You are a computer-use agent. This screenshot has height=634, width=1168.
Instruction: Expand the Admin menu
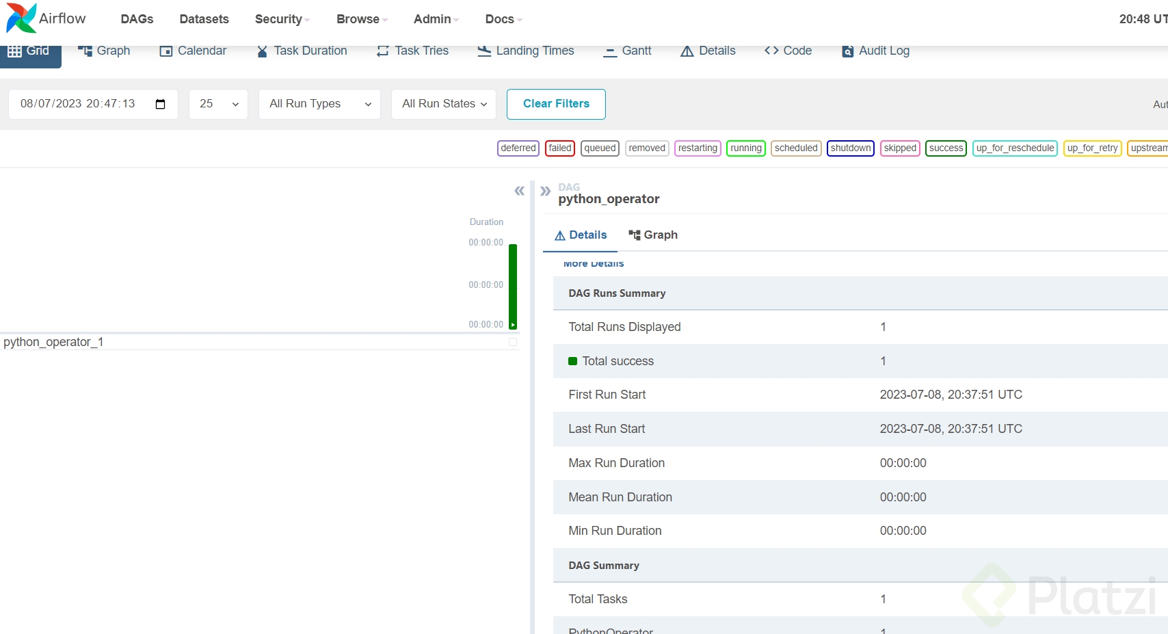(436, 19)
